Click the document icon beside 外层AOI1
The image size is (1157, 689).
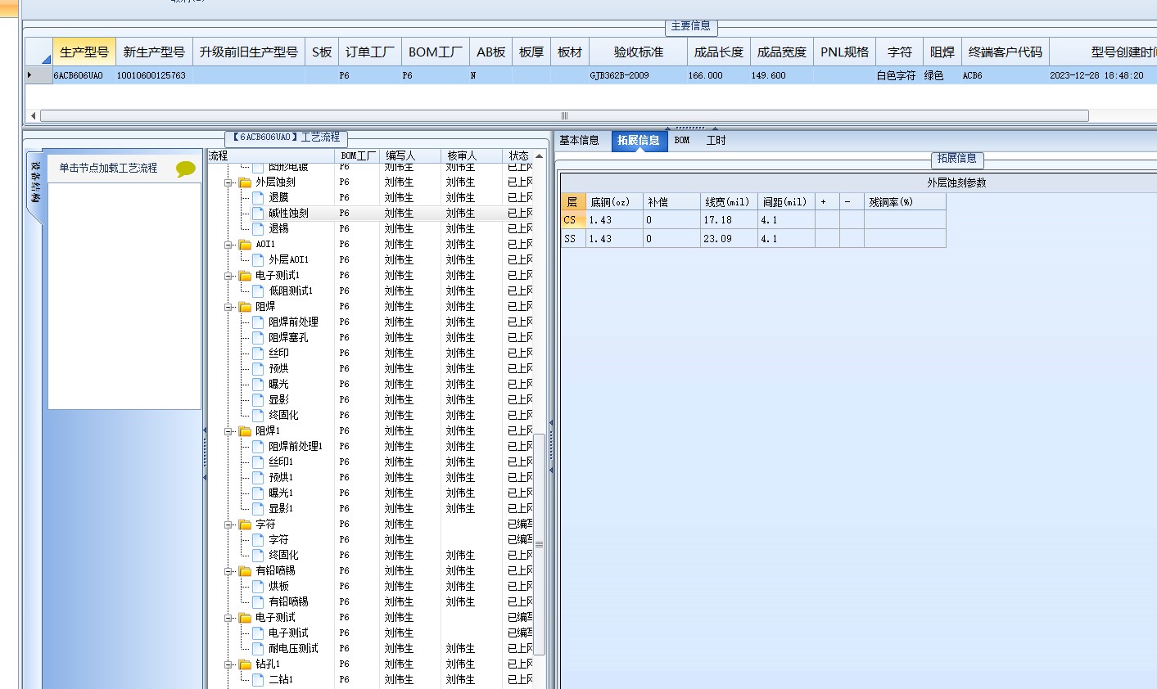[258, 259]
